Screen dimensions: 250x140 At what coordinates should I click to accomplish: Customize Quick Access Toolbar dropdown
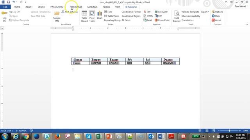click(x=25, y=2)
